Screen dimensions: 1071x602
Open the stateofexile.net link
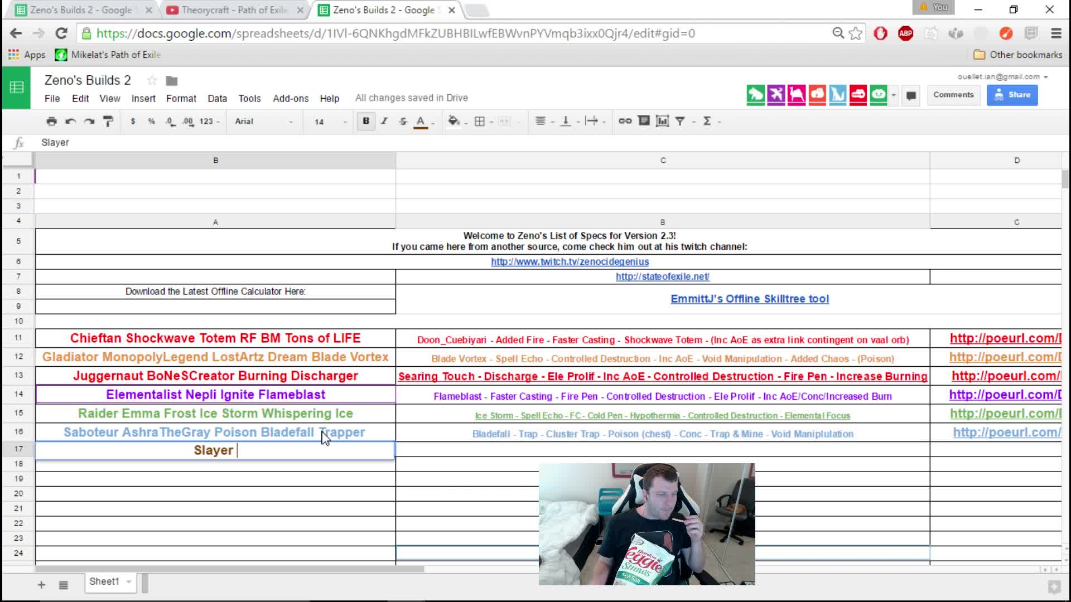pos(662,276)
